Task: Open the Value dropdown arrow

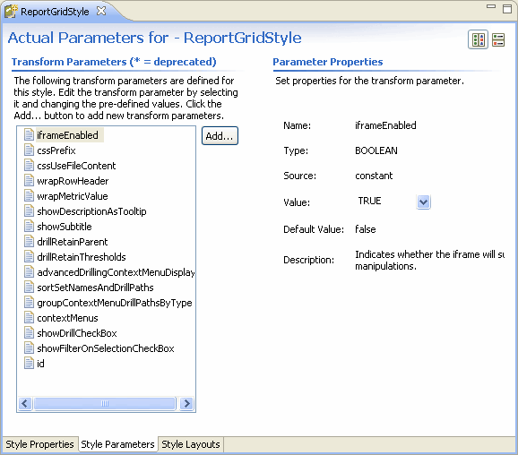Action: (423, 202)
